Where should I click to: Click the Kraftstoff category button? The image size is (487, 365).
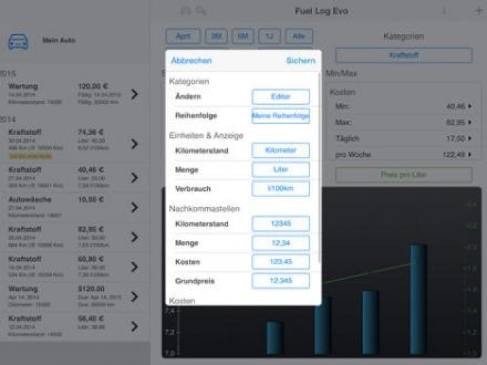404,55
